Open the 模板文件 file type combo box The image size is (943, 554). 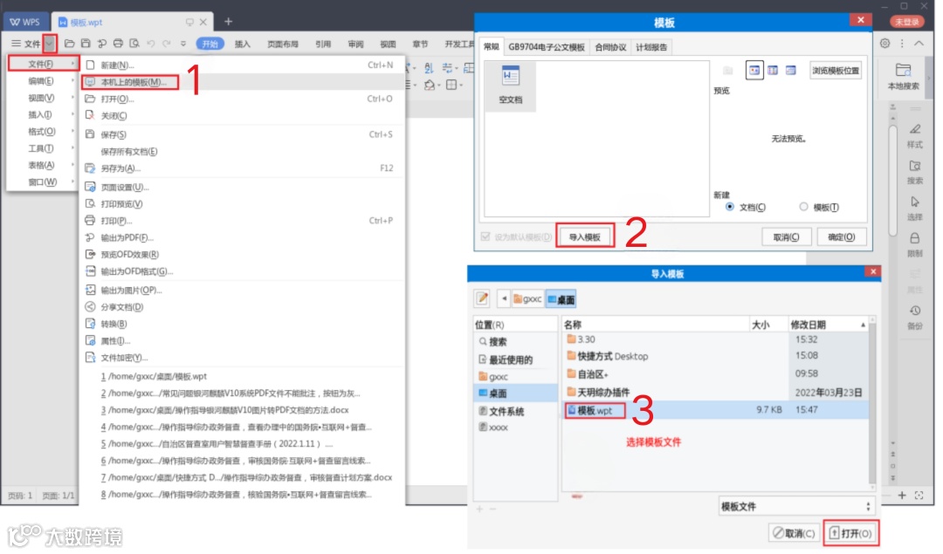click(797, 507)
